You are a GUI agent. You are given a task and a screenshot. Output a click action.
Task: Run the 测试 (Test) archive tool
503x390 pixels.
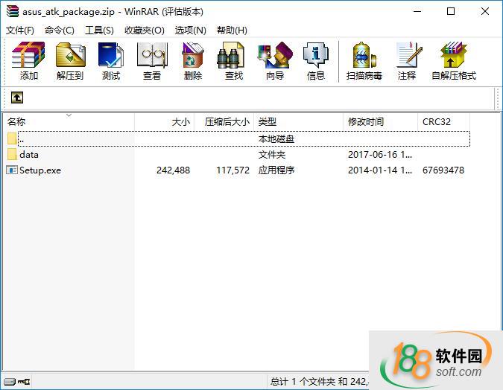coord(111,61)
